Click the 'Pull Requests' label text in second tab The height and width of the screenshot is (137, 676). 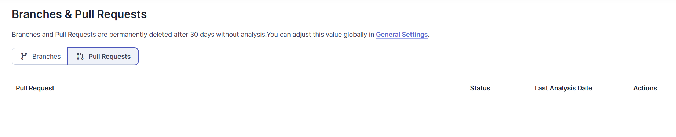(109, 57)
